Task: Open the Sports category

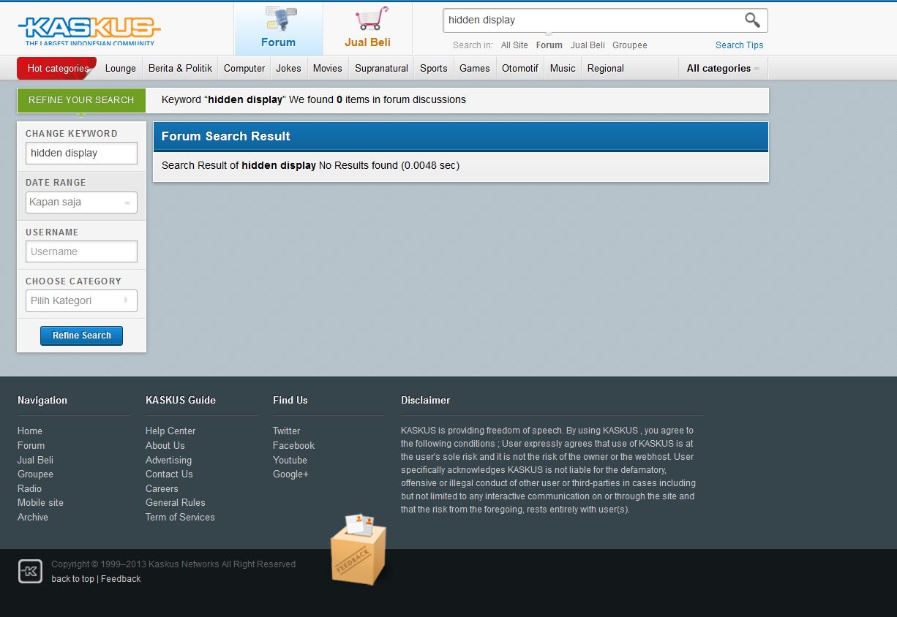Action: pyautogui.click(x=434, y=69)
